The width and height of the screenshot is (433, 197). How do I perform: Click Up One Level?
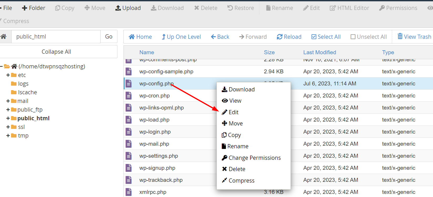click(x=181, y=37)
